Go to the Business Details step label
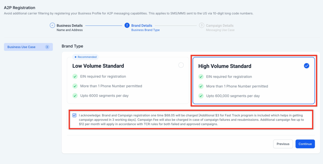This screenshot has width=323, height=164. click(x=70, y=26)
